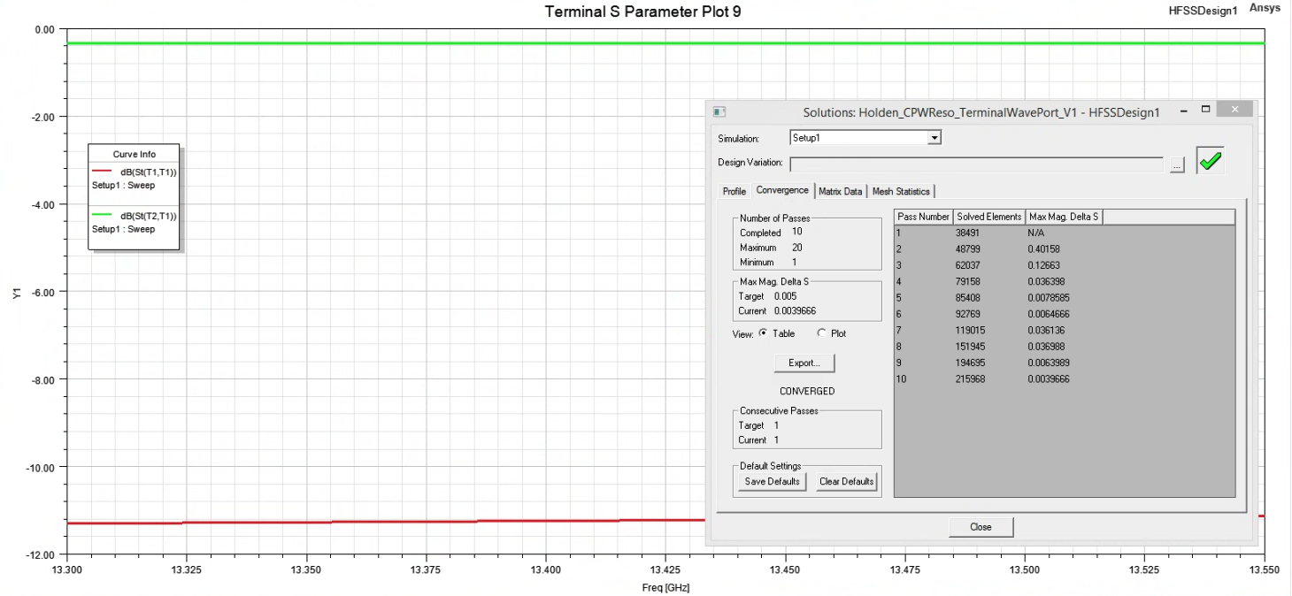1292x596 pixels.
Task: Click the Freq [GHz] axis label
Action: (665, 588)
